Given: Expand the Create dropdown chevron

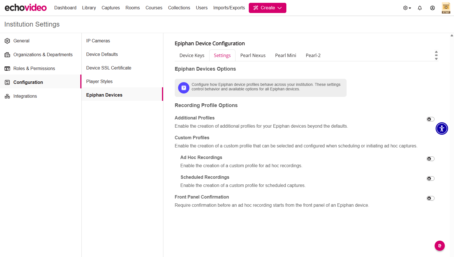Looking at the screenshot, I should [280, 8].
